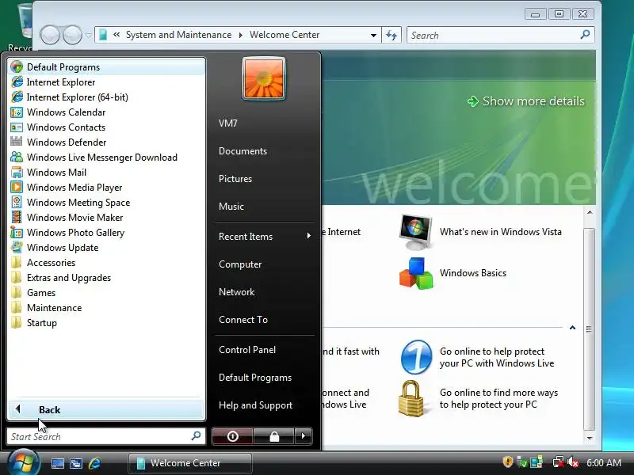
Task: Open Default Programs in All Programs list
Action: click(x=107, y=67)
